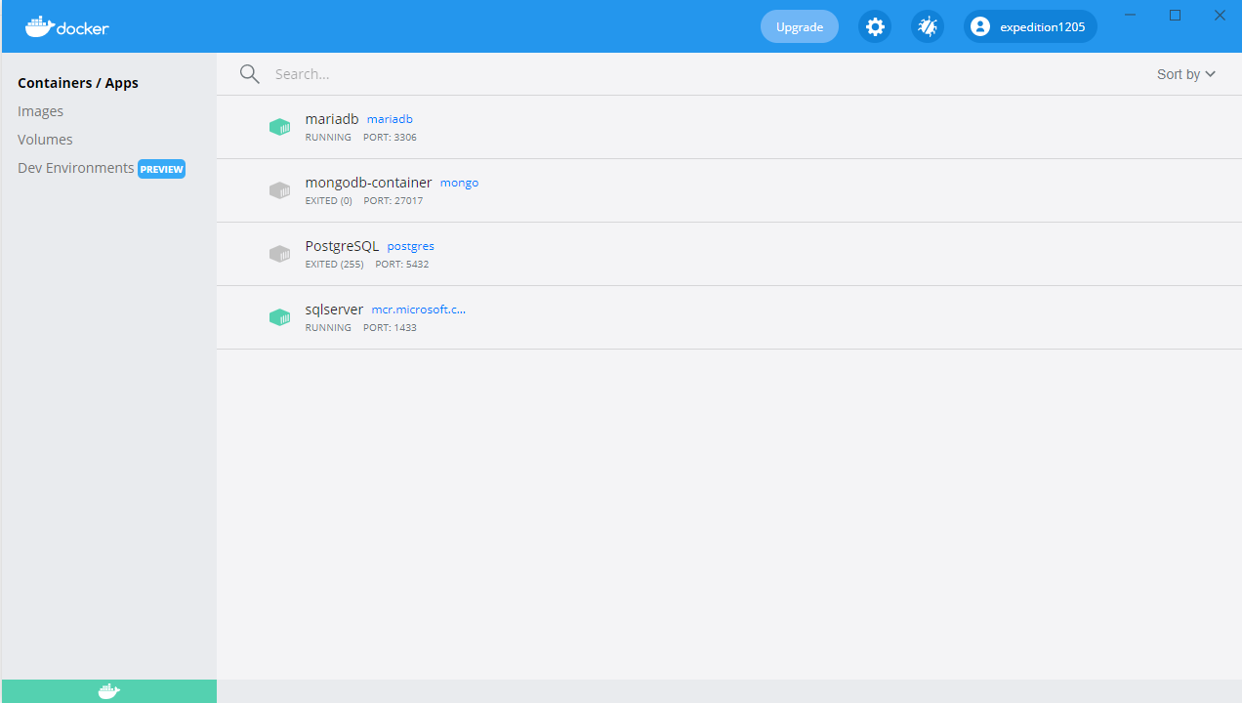
Task: Maximize the Docker Desktop window
Action: pyautogui.click(x=1175, y=15)
